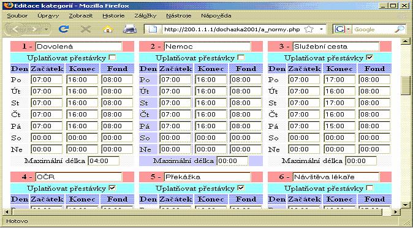Screen dimensions: 413x228
Task: Open navigation history dropdown arrow
Action: pos(47,29)
